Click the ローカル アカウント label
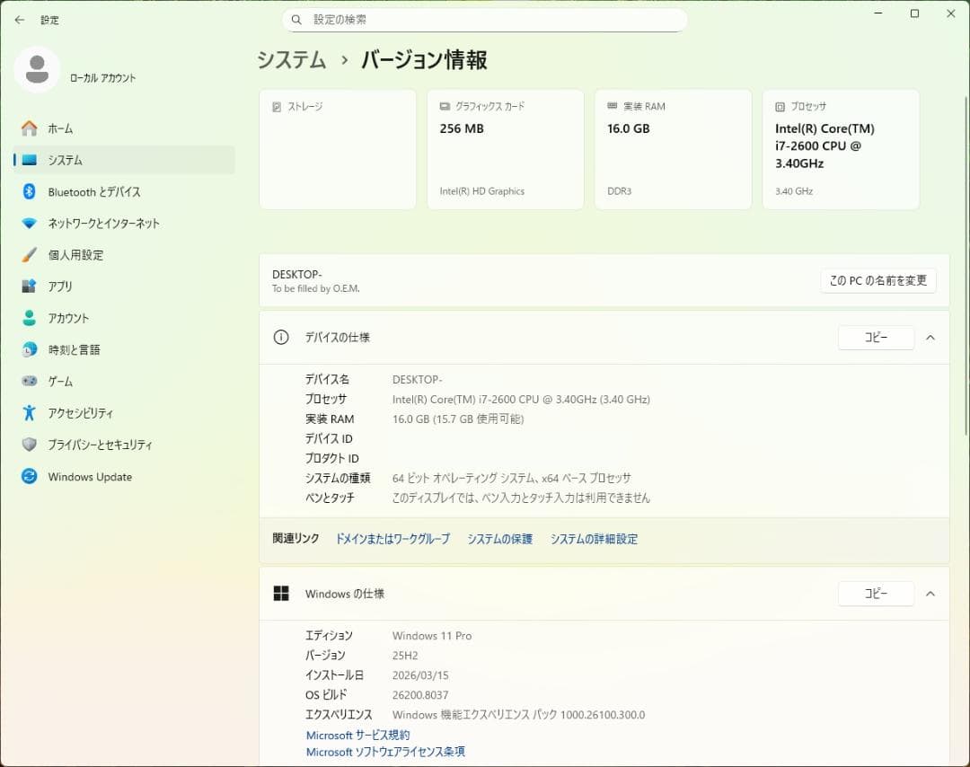The image size is (970, 767). pos(102,78)
